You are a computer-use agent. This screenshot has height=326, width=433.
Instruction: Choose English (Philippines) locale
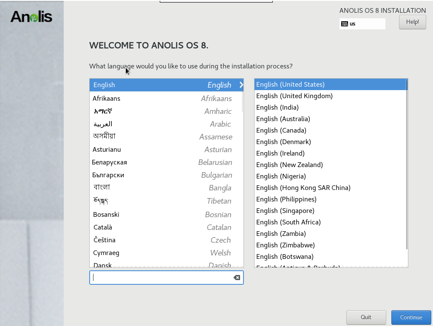pyautogui.click(x=330, y=199)
